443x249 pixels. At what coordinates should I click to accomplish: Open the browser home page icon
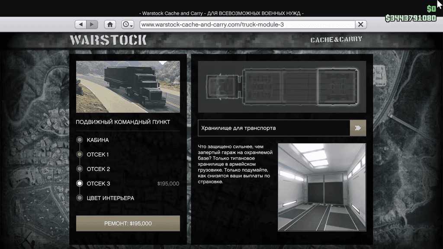pyautogui.click(x=110, y=25)
